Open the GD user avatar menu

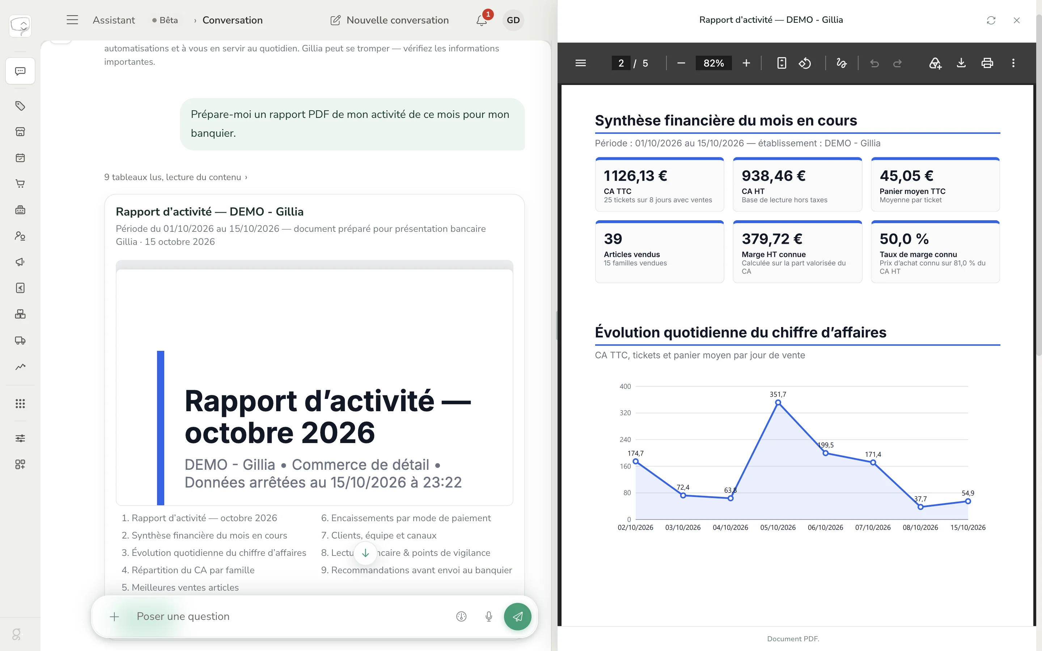(x=513, y=20)
